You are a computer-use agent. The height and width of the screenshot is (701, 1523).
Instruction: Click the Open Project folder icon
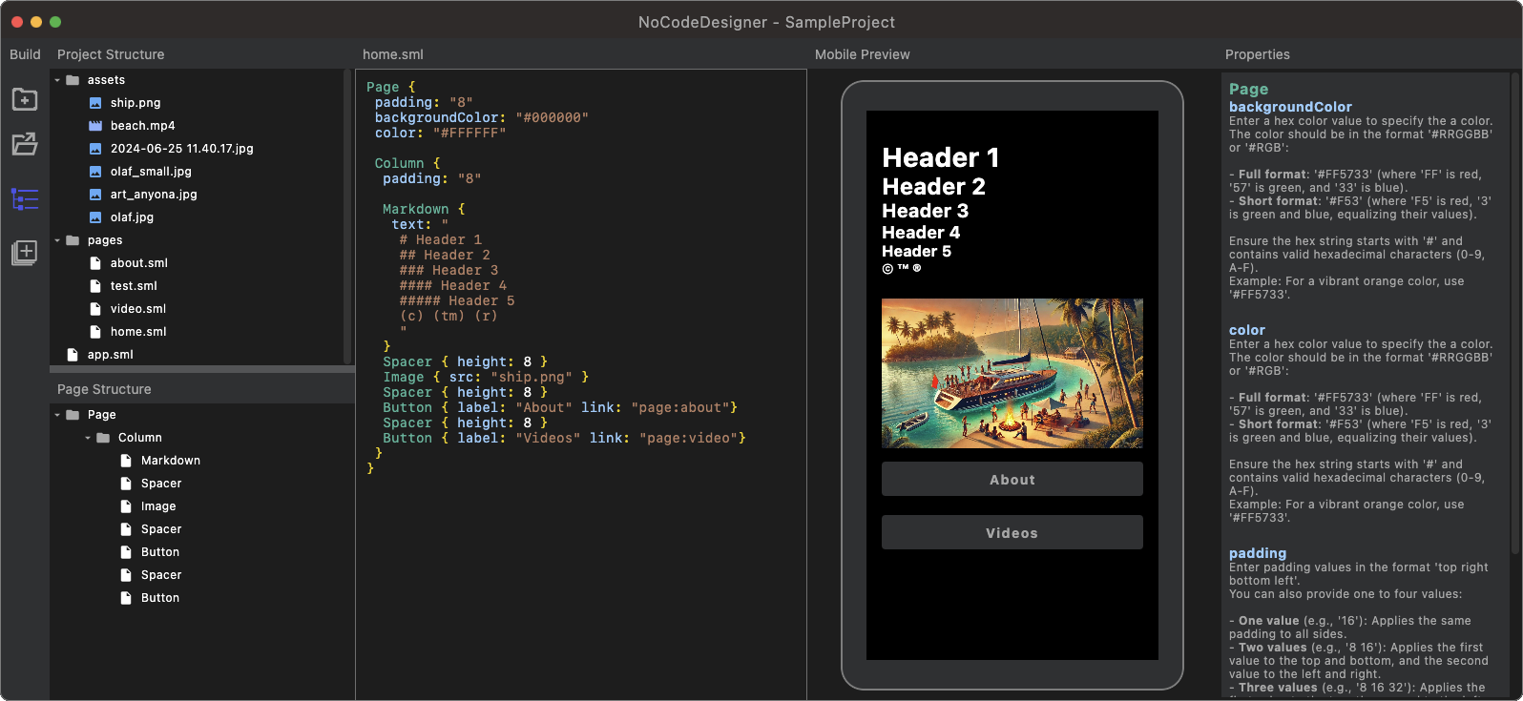tap(25, 144)
